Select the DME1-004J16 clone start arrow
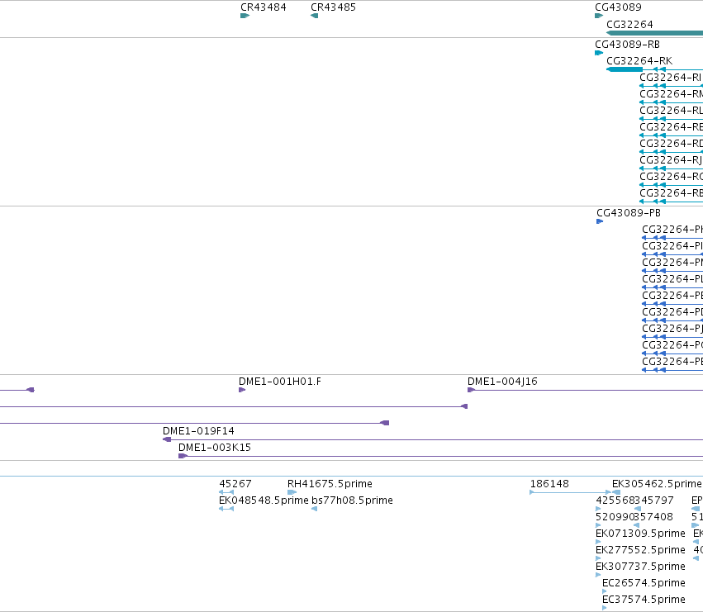Screen dimensions: 703x612 [471, 390]
